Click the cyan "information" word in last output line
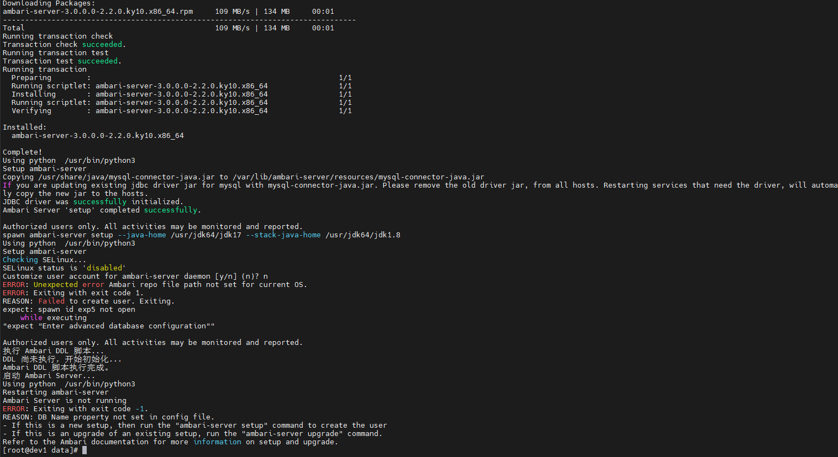 (217, 442)
